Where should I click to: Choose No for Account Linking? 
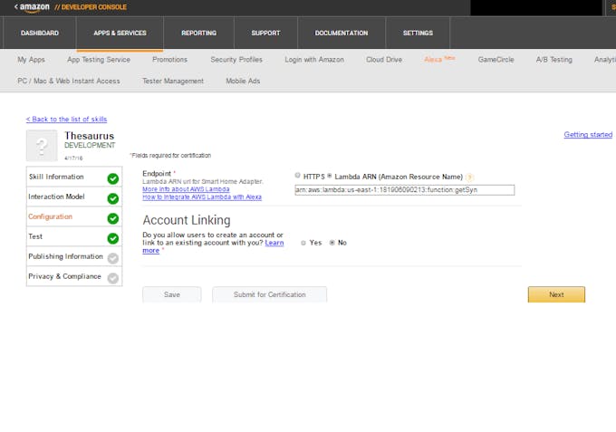332,243
